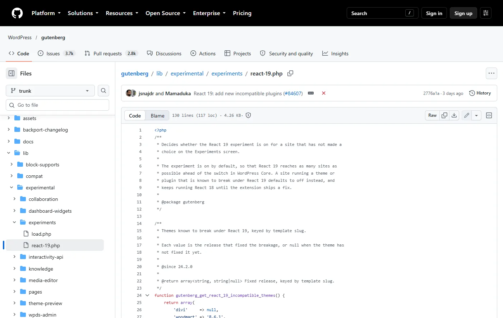The height and width of the screenshot is (318, 503).
Task: Open the more file actions ellipsis menu
Action: (x=492, y=73)
